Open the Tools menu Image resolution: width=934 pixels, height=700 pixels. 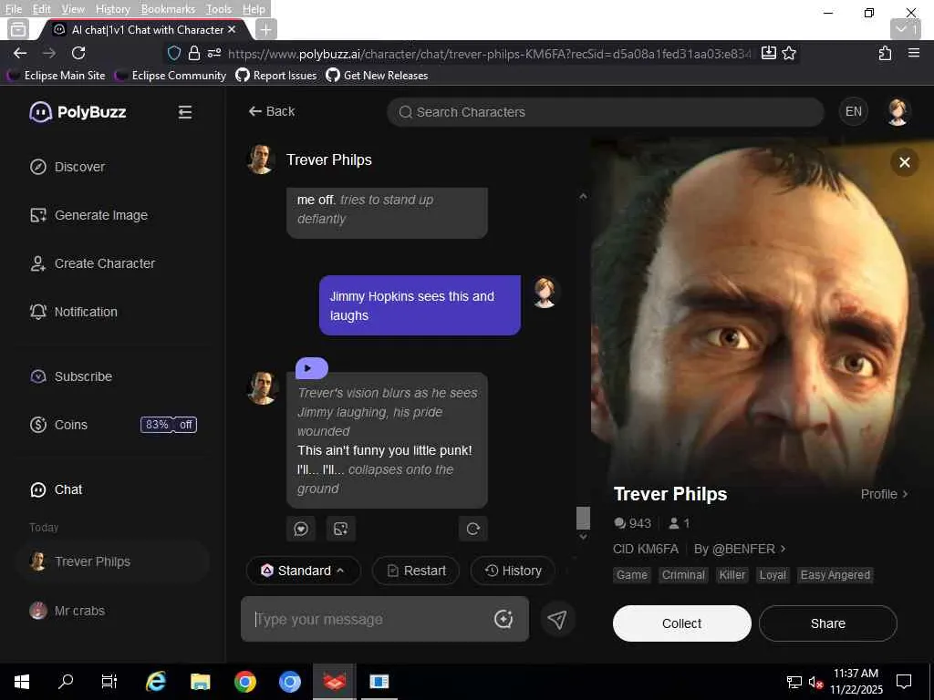[x=219, y=9]
